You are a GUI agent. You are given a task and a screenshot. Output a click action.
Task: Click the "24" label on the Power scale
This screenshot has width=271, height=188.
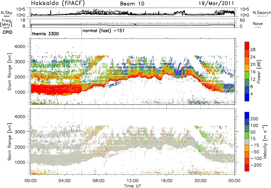click(253, 57)
